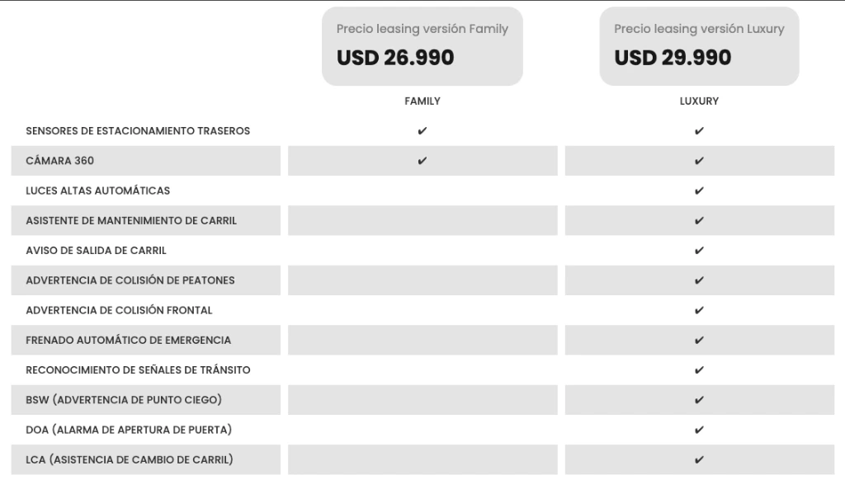The image size is (845, 494).
Task: Click the Advertencia de Colisión de Peatones label
Action: (130, 280)
